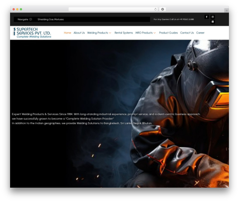239x202 pixels.
Task: Expand the Welding Products chevron
Action: [110, 33]
